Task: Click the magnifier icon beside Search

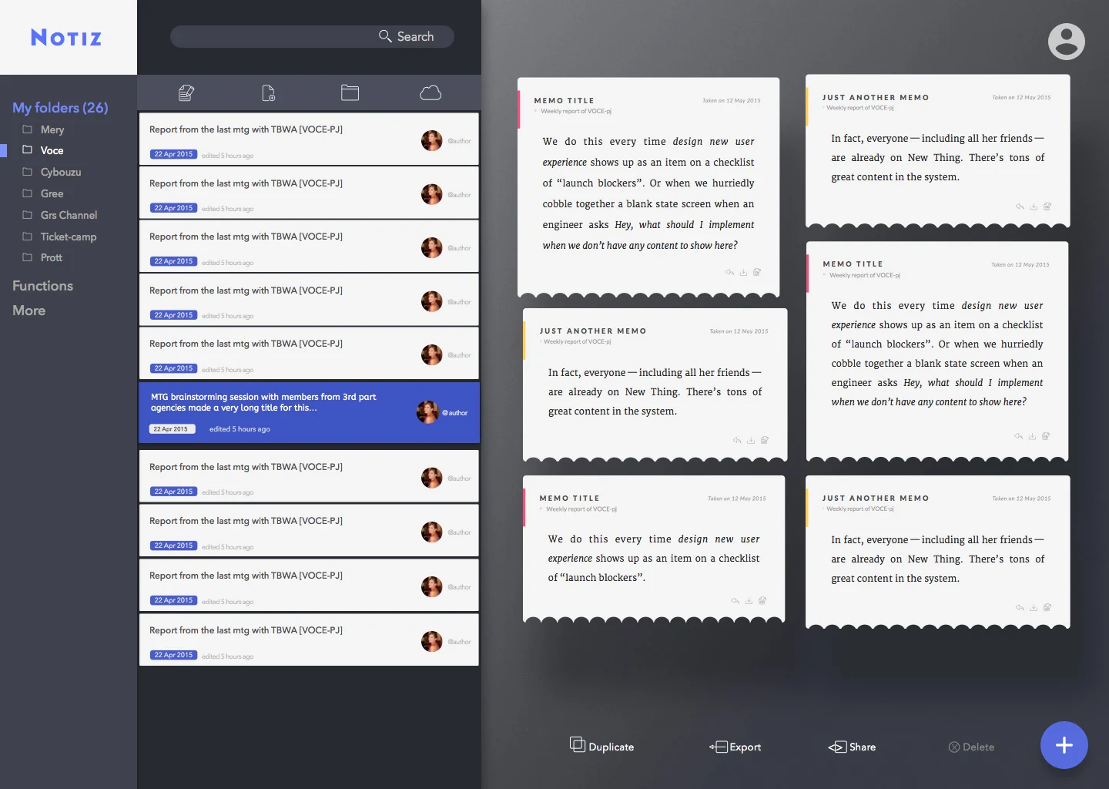Action: [x=385, y=36]
